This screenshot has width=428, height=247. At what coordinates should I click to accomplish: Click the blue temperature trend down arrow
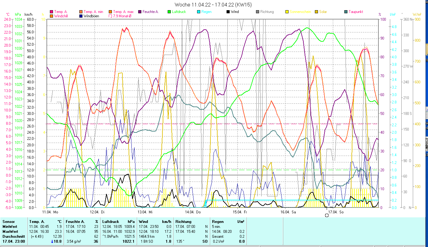52,241
